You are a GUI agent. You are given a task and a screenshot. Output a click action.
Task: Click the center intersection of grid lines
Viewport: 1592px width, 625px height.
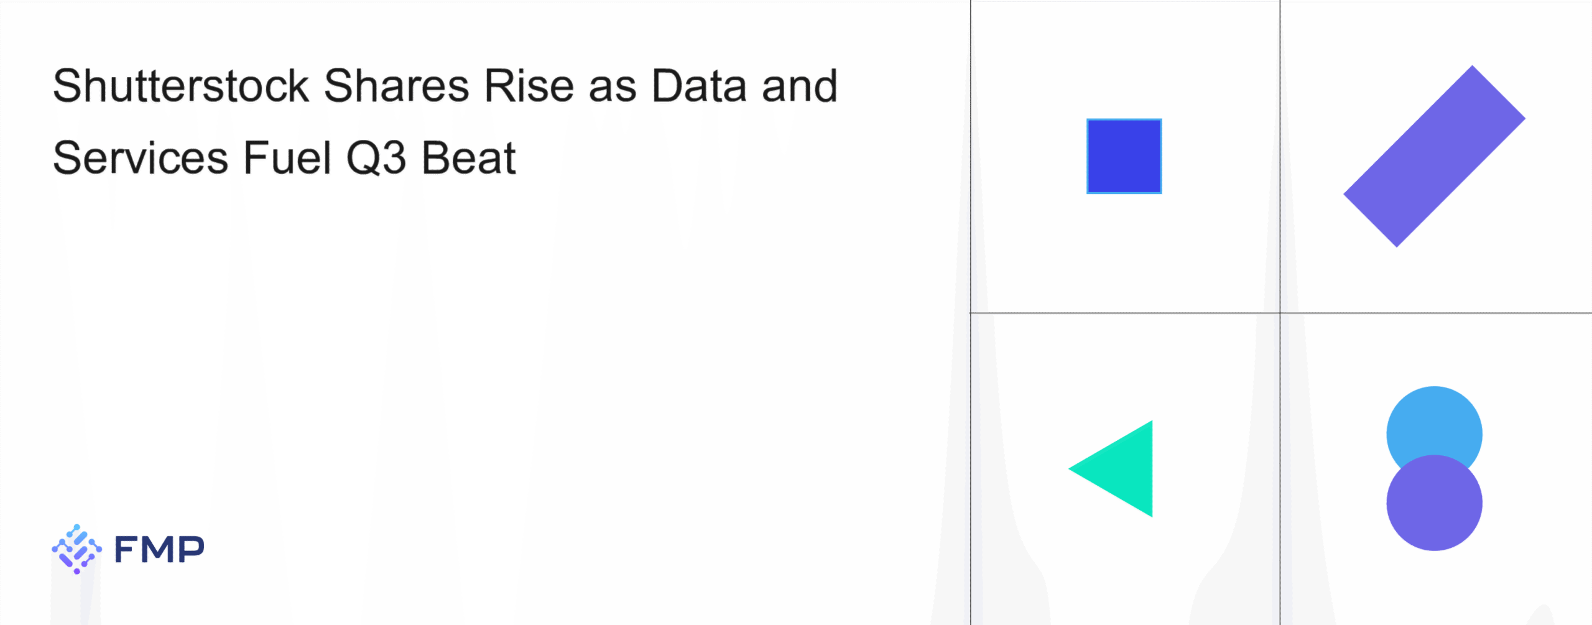tap(1280, 313)
